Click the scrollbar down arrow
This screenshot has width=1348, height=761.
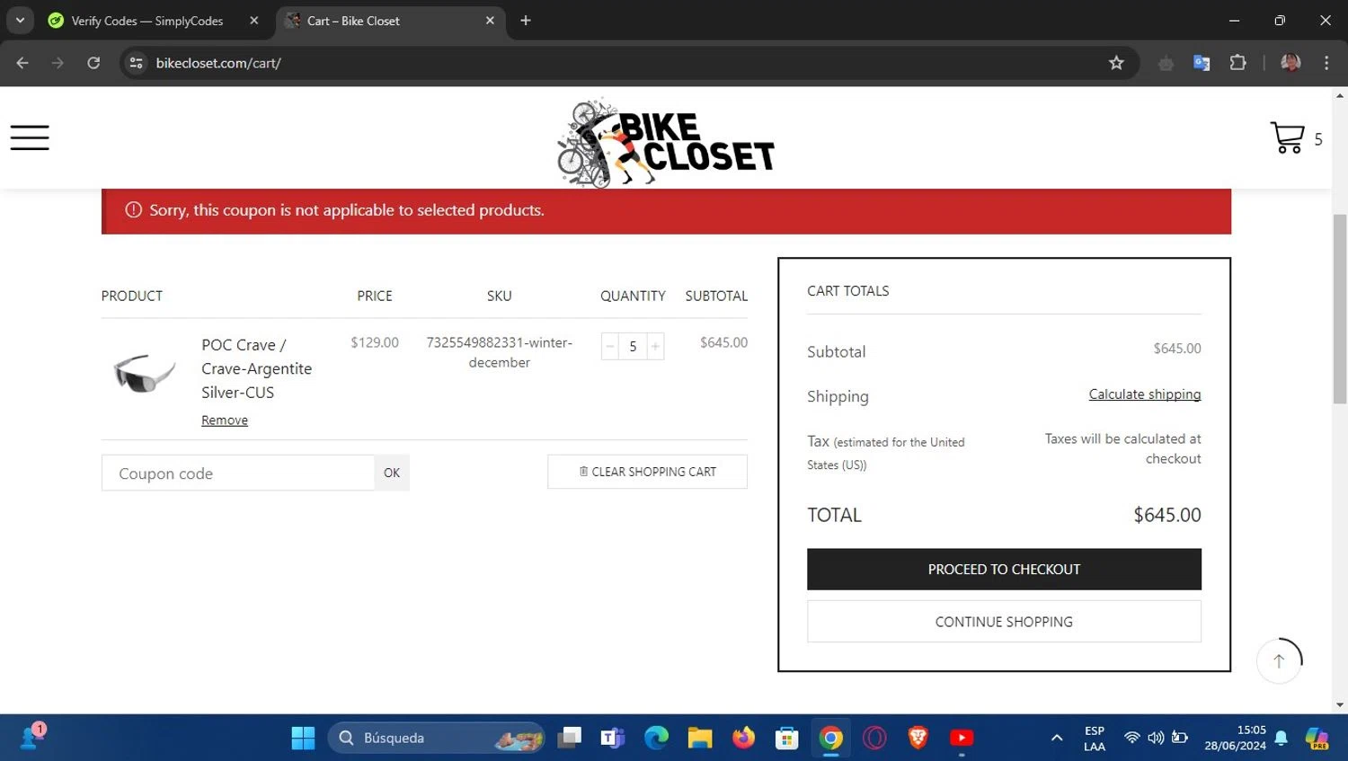1340,705
